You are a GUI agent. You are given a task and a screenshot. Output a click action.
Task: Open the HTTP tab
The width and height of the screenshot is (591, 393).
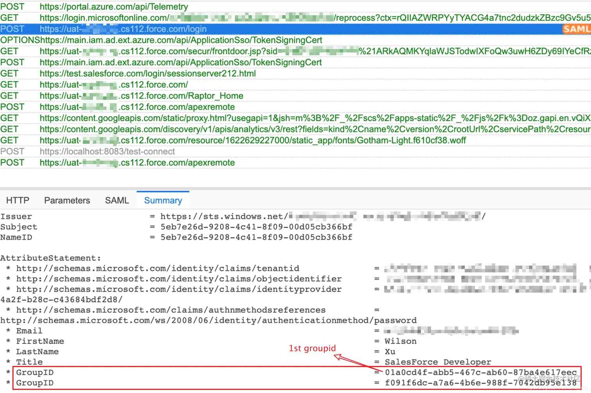(x=18, y=200)
